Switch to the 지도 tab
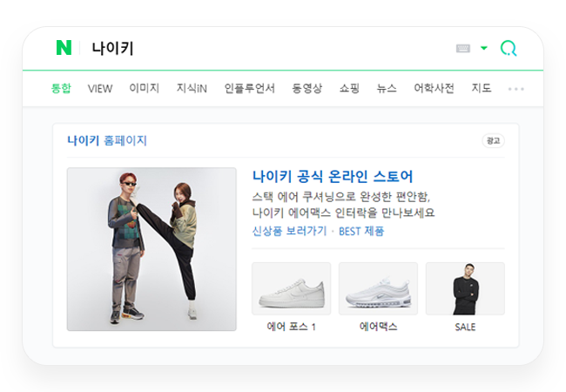The width and height of the screenshot is (566, 392). coord(482,88)
